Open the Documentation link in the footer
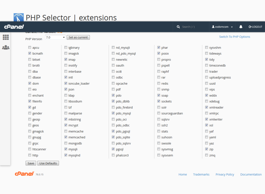This screenshot has height=194, width=265. [x=251, y=174]
